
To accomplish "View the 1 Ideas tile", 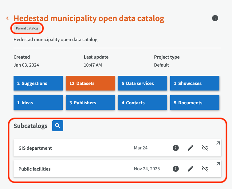I will [x=38, y=102].
